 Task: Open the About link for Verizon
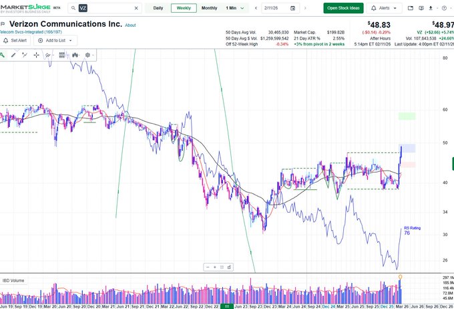click(x=130, y=25)
